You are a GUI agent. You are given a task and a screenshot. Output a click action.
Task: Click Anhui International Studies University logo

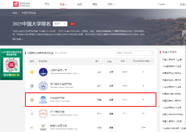[43, 127]
